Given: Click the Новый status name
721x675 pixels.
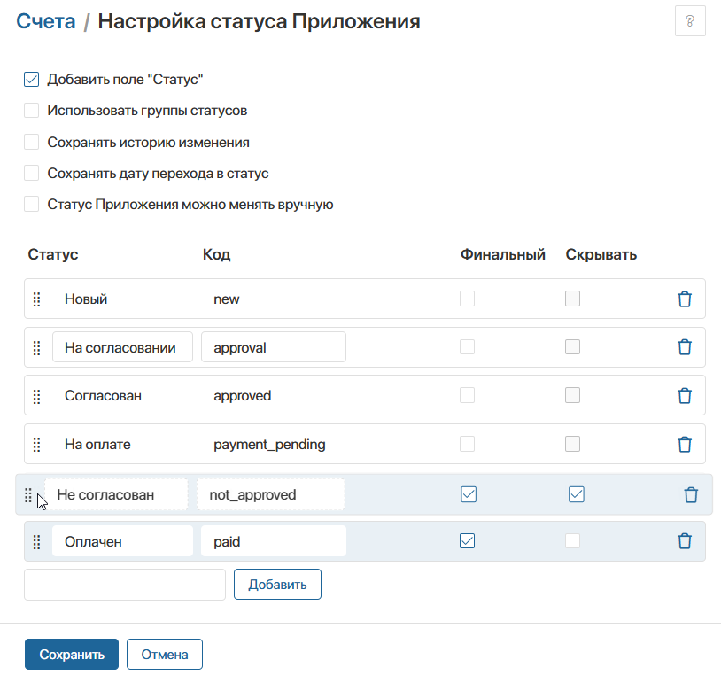Looking at the screenshot, I should (x=86, y=299).
